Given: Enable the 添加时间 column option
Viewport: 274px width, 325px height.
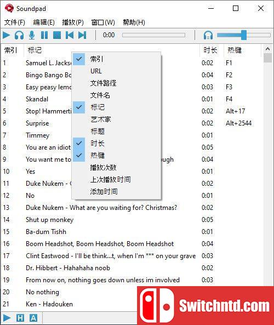Looking at the screenshot, I should pos(116,191).
